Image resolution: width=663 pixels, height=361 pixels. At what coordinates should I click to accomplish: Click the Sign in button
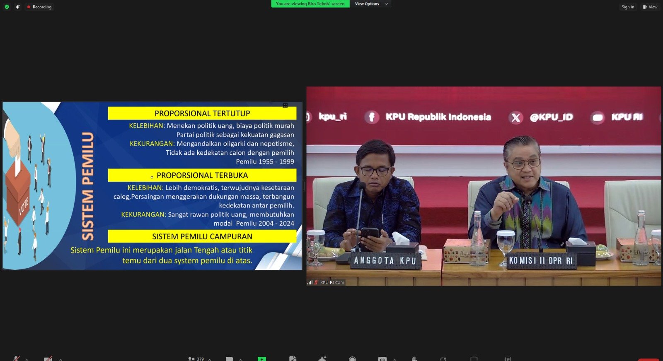coord(627,7)
